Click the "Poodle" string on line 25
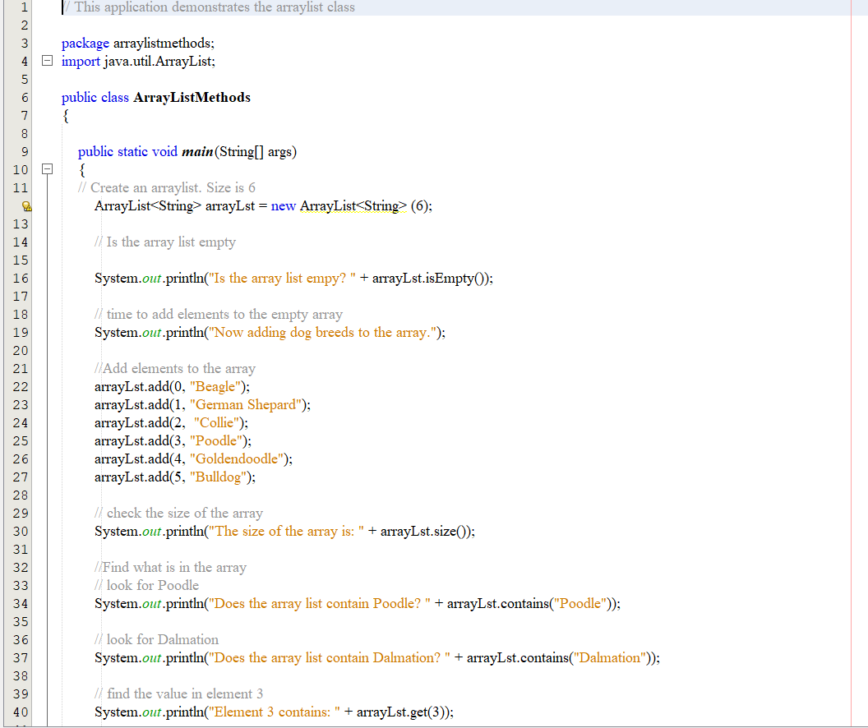Screen dimensions: 868x728 (x=216, y=441)
